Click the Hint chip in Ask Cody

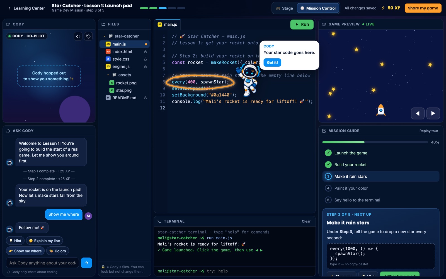point(15,241)
